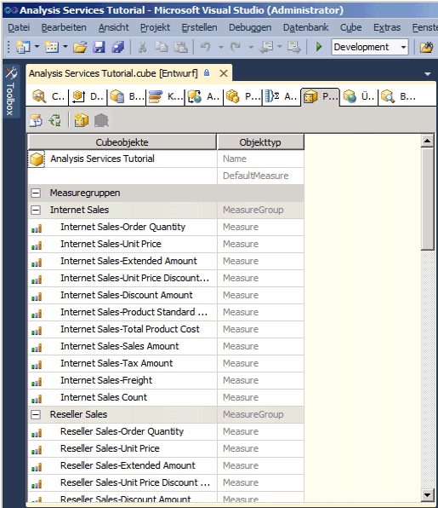Open the Projekt menu
The width and height of the screenshot is (438, 508).
pos(155,27)
